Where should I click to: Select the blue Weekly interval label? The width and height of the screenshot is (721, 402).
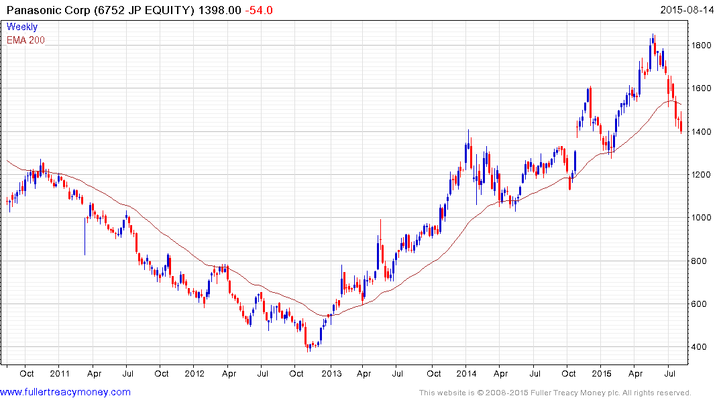(x=22, y=27)
